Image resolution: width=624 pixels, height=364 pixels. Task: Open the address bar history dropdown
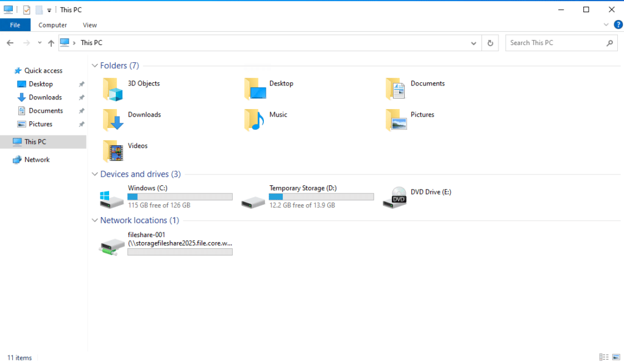point(474,43)
